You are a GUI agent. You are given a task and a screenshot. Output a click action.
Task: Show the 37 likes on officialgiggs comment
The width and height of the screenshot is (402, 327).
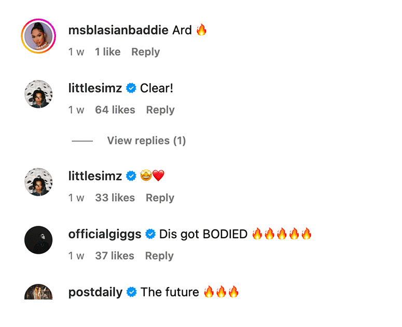click(x=115, y=256)
